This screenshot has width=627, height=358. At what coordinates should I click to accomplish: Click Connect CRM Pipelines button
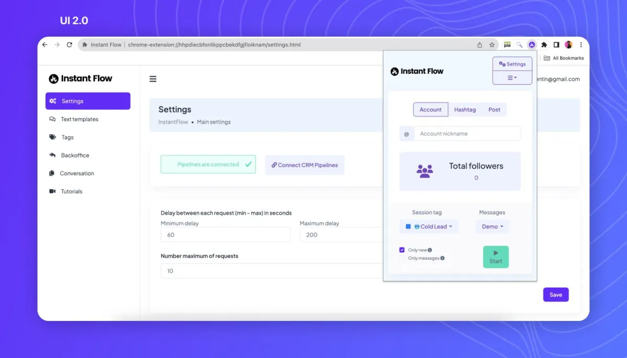pos(305,165)
